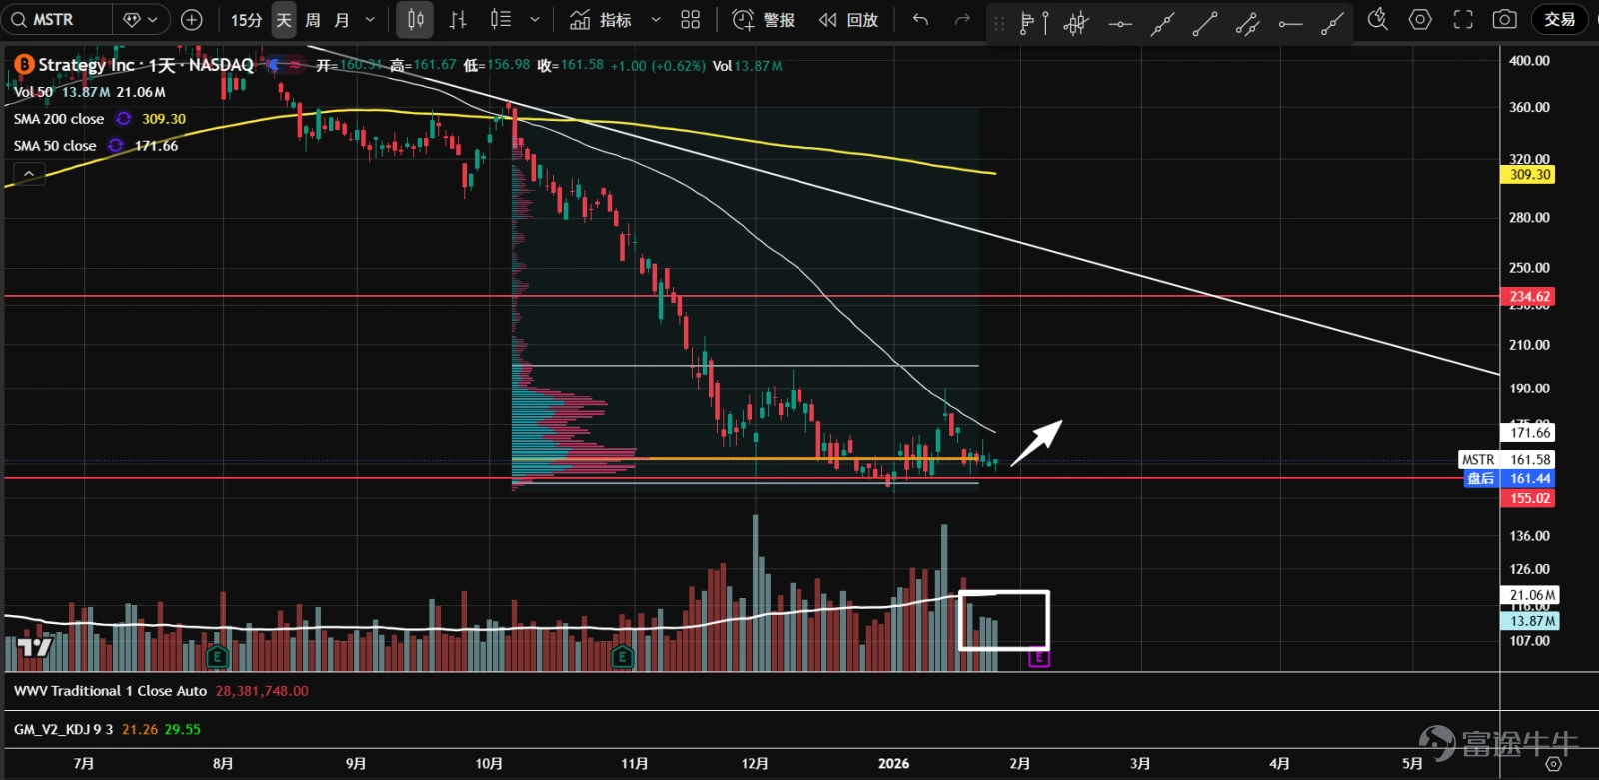Viewport: 1599px width, 780px height.
Task: Click the 13.87M volume label
Action: coord(1532,621)
